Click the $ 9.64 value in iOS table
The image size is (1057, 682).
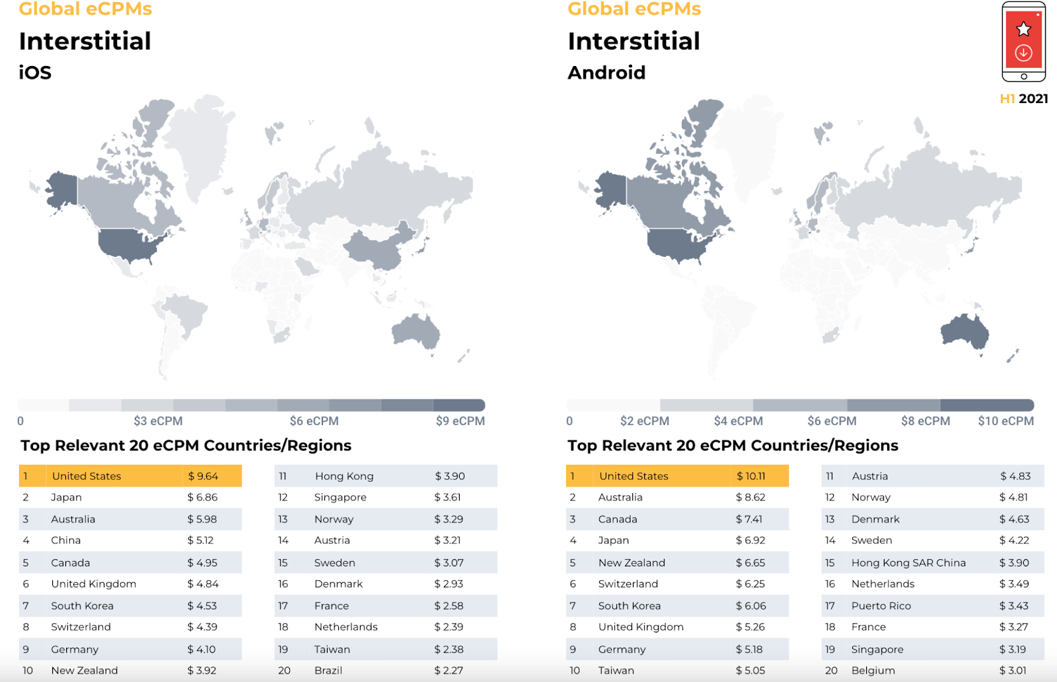pyautogui.click(x=203, y=476)
